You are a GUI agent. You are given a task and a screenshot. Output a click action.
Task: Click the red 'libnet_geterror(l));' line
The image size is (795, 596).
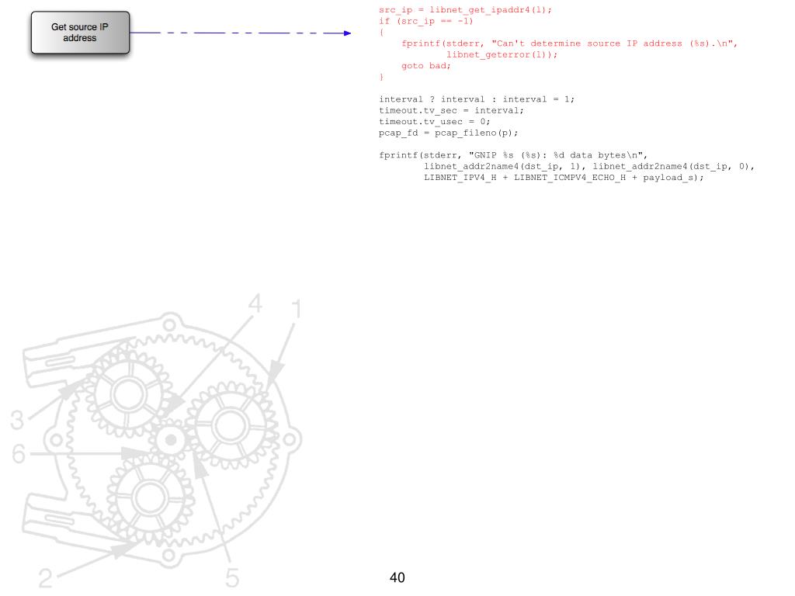502,54
